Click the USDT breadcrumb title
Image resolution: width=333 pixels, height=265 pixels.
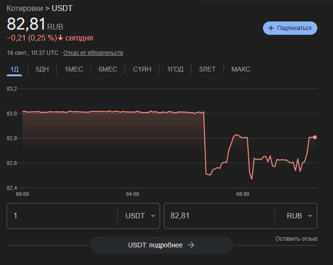point(62,8)
